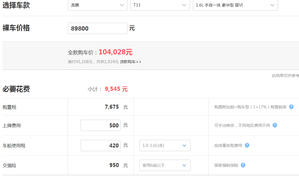
Task: Click the 交强险 amount 950
Action: click(114, 165)
